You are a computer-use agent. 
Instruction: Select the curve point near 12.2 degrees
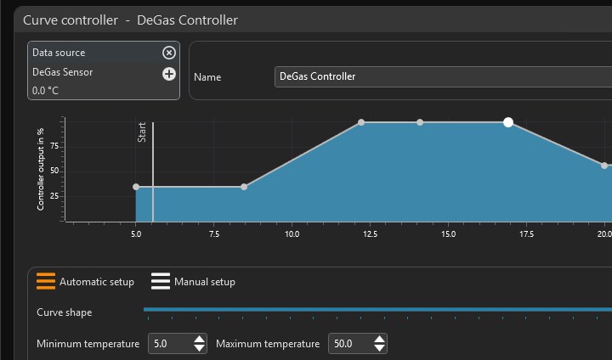(361, 122)
